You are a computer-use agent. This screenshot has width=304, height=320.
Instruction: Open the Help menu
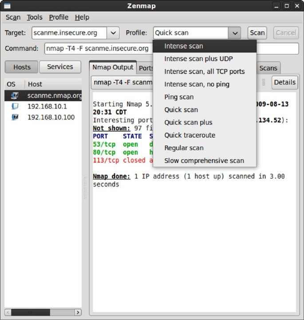click(82, 17)
